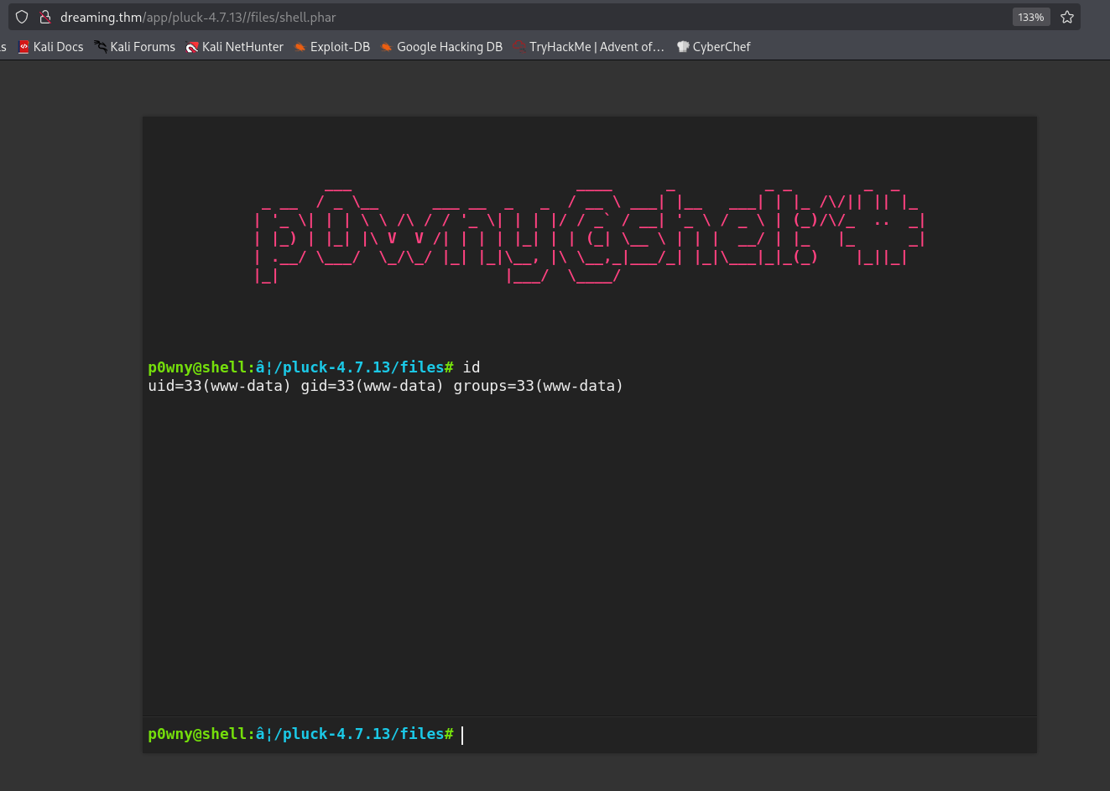Click the CyberChef chef hat icon

(683, 47)
